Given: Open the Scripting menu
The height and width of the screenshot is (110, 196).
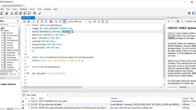Looking at the screenshot, I should click(x=47, y=9).
